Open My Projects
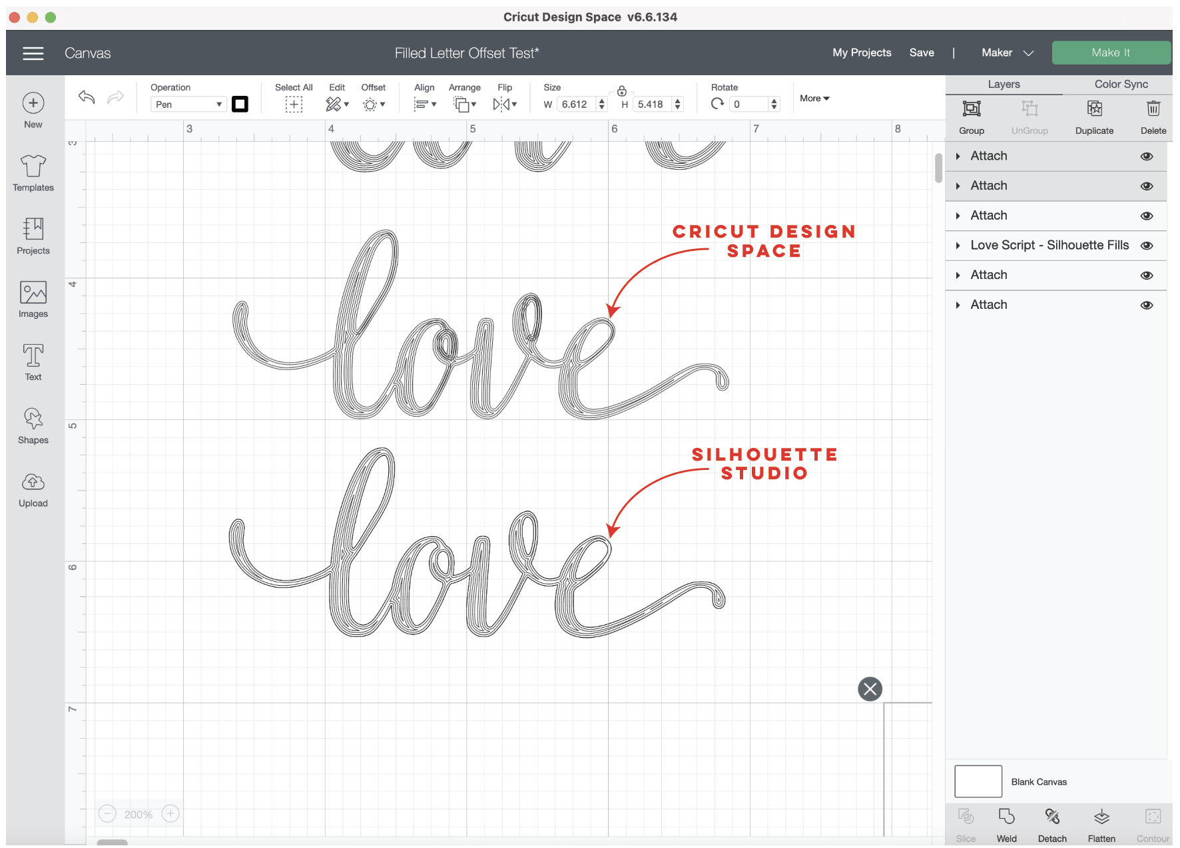Viewport: 1180px width, 848px height. click(x=862, y=53)
